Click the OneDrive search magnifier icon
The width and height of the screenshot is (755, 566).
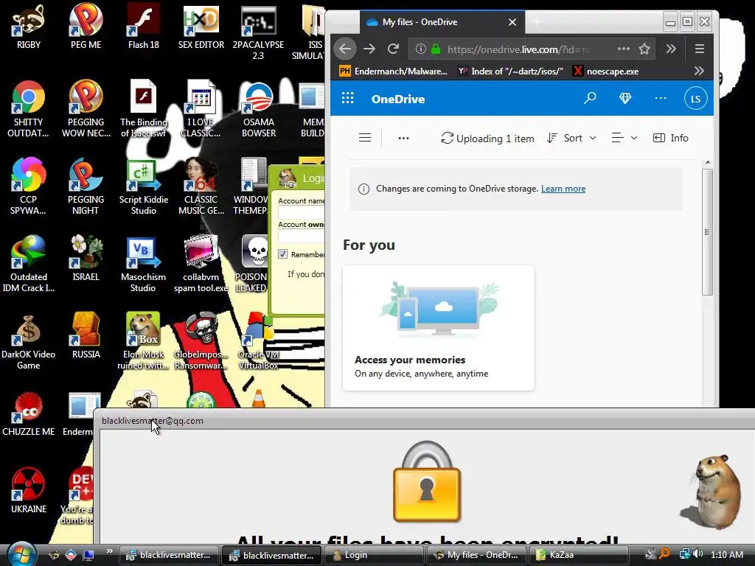tap(590, 98)
